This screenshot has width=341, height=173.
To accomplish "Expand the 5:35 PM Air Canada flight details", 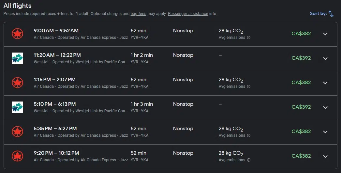I will tap(325, 132).
